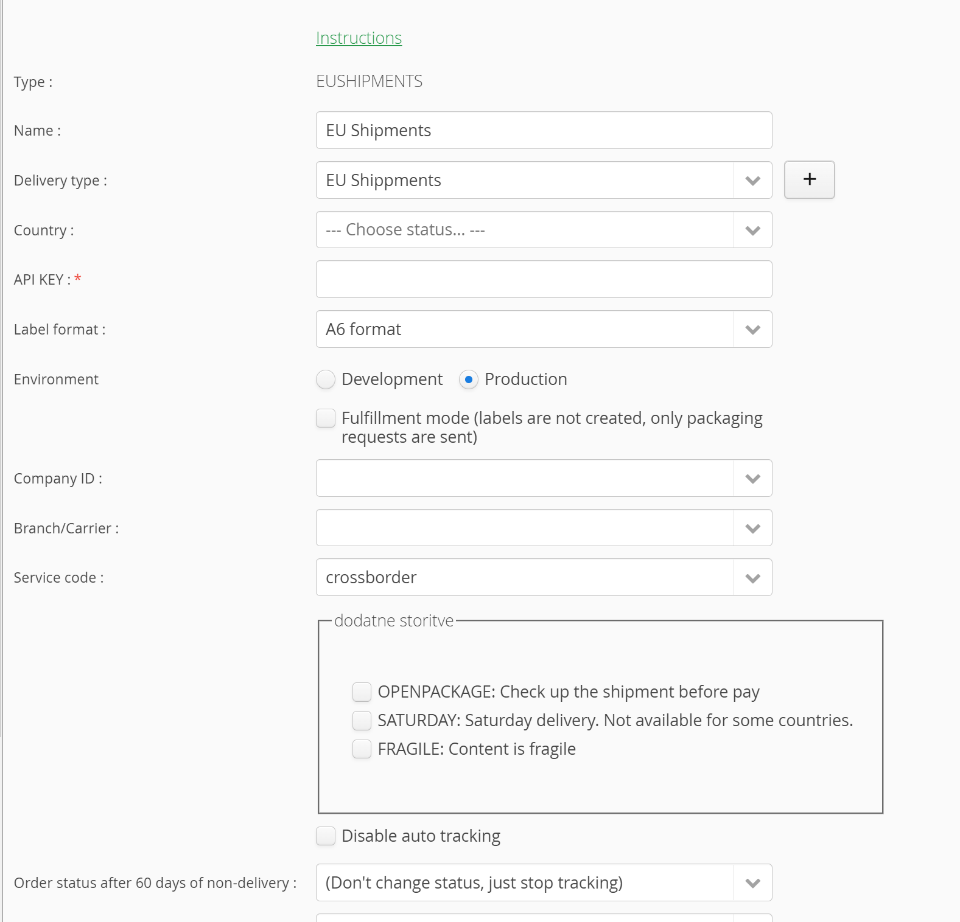This screenshot has height=922, width=960.
Task: Add new delivery type with plus button
Action: [809, 179]
